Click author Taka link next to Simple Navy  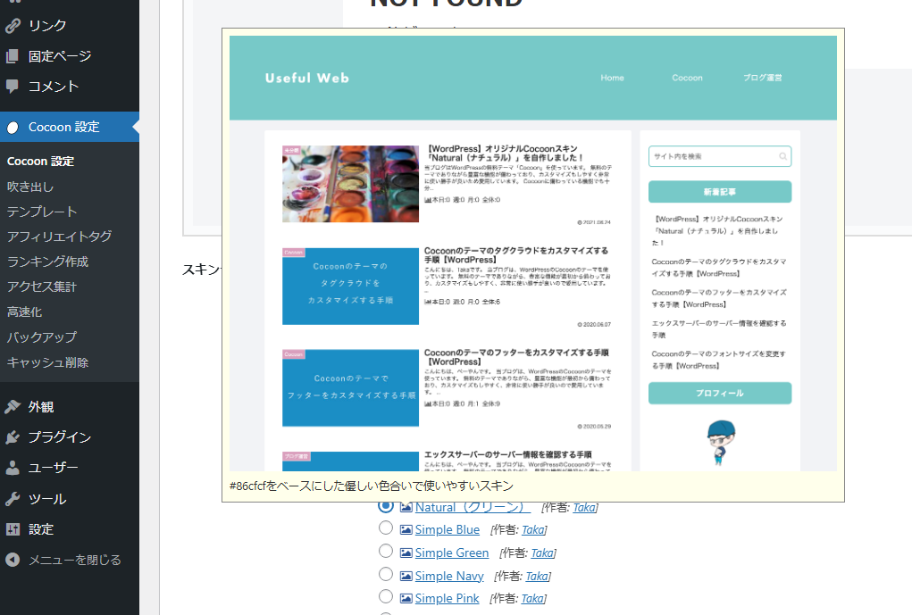coord(537,576)
